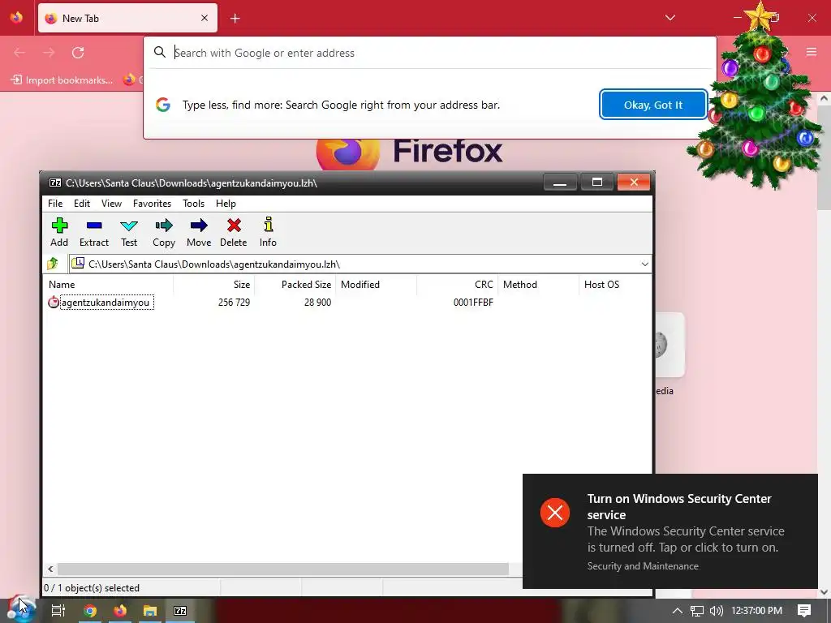
Task: Open the File menu in 7-Zip
Action: tap(55, 204)
